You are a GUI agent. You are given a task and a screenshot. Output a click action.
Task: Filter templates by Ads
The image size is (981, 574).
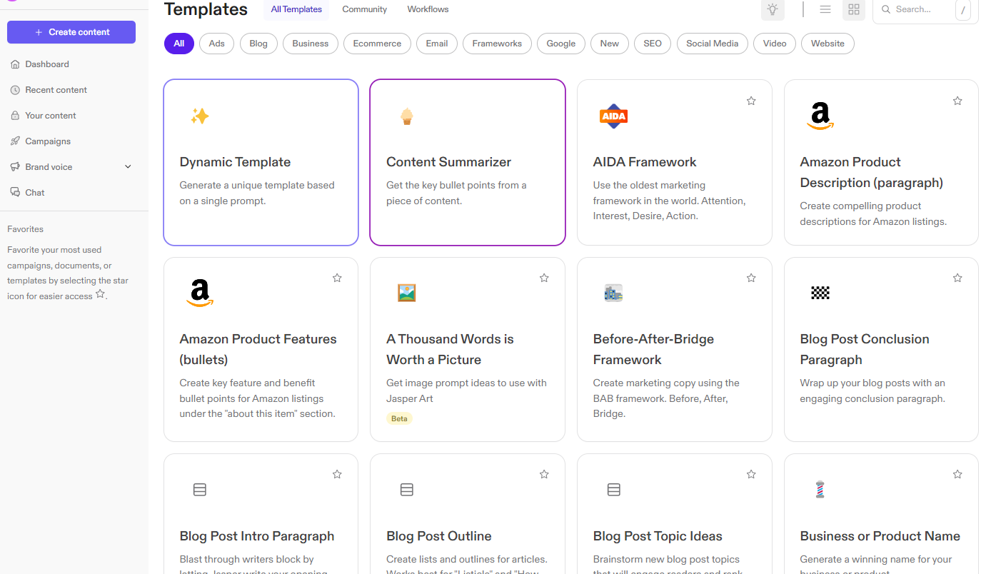point(217,44)
